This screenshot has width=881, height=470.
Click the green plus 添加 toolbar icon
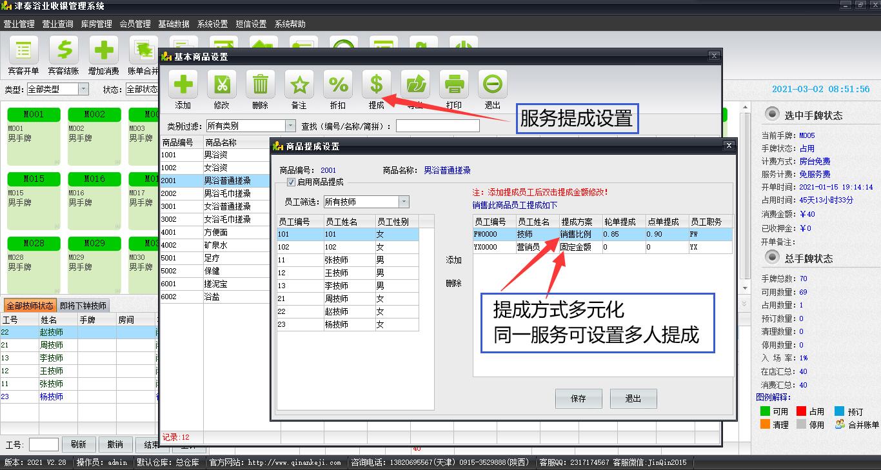(183, 85)
